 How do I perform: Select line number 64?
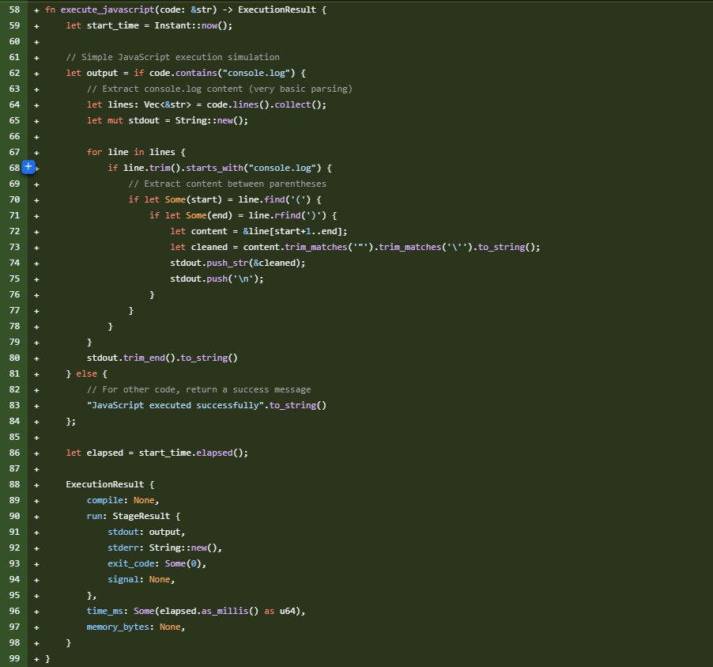click(x=14, y=104)
